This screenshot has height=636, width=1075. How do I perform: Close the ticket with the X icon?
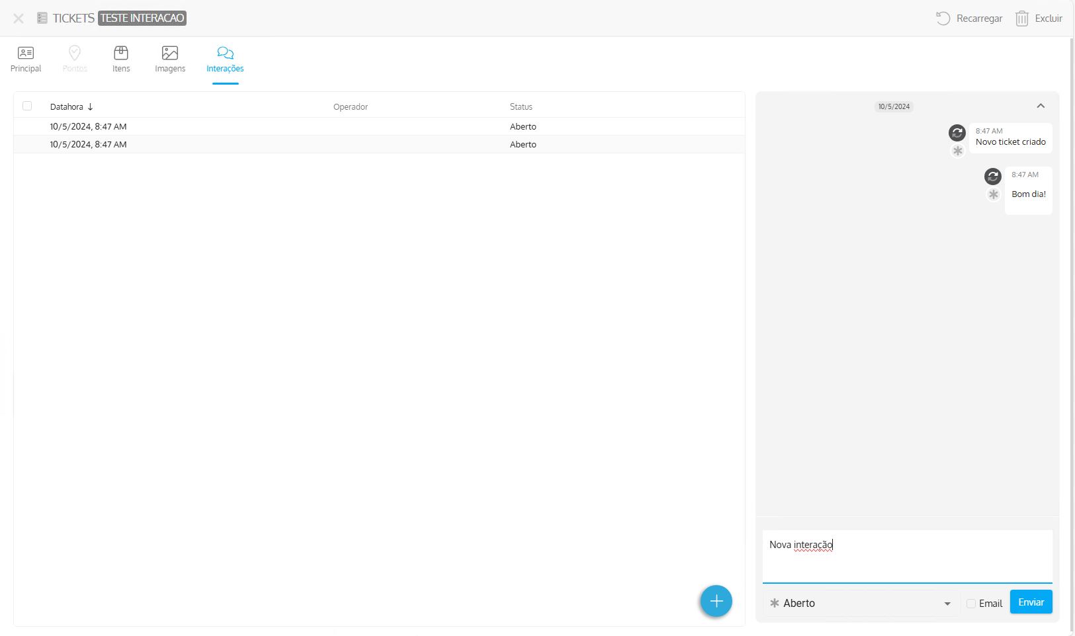19,19
